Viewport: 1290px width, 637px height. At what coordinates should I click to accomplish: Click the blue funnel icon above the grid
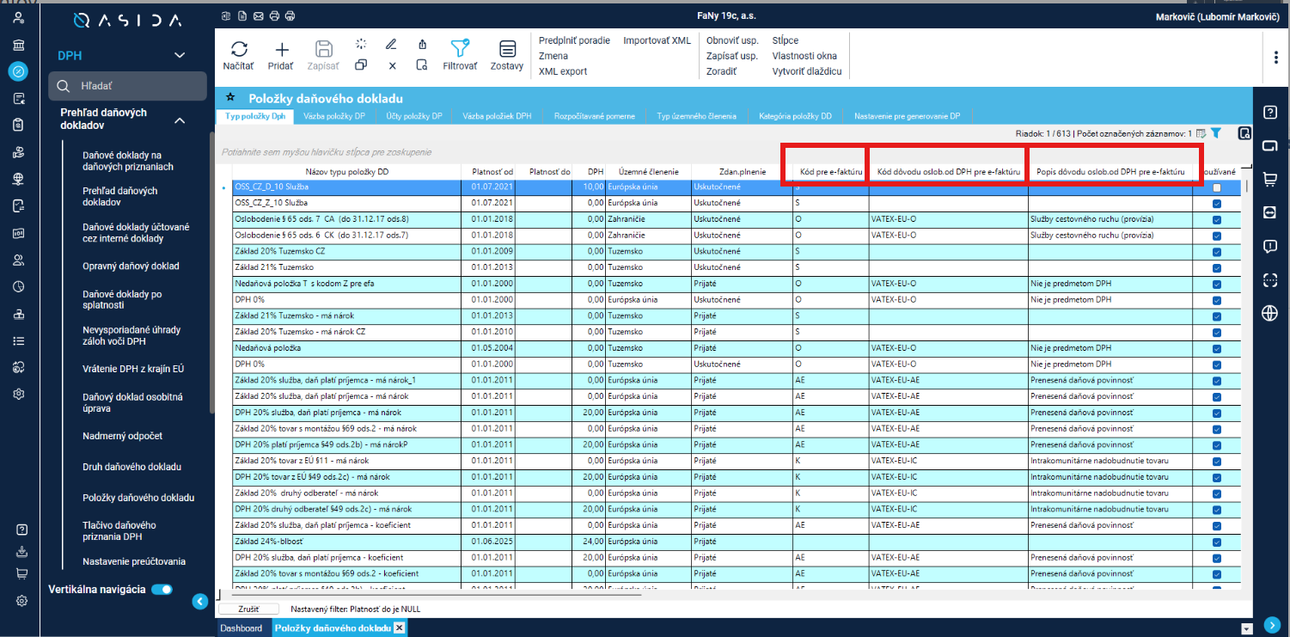[1216, 133]
